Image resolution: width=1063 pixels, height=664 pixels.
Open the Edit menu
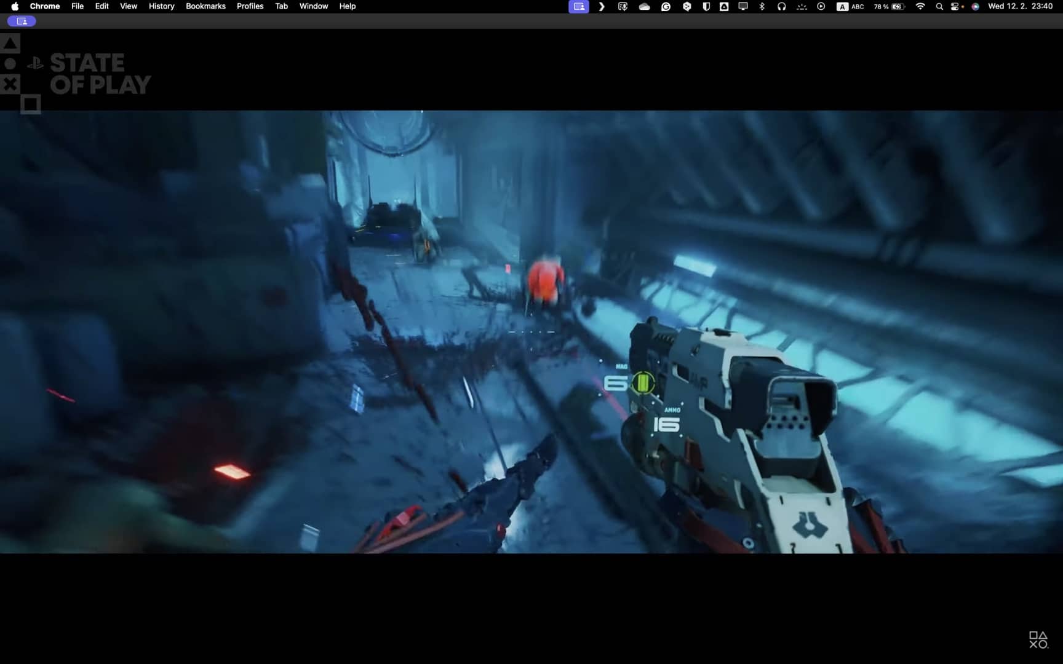pyautogui.click(x=102, y=6)
